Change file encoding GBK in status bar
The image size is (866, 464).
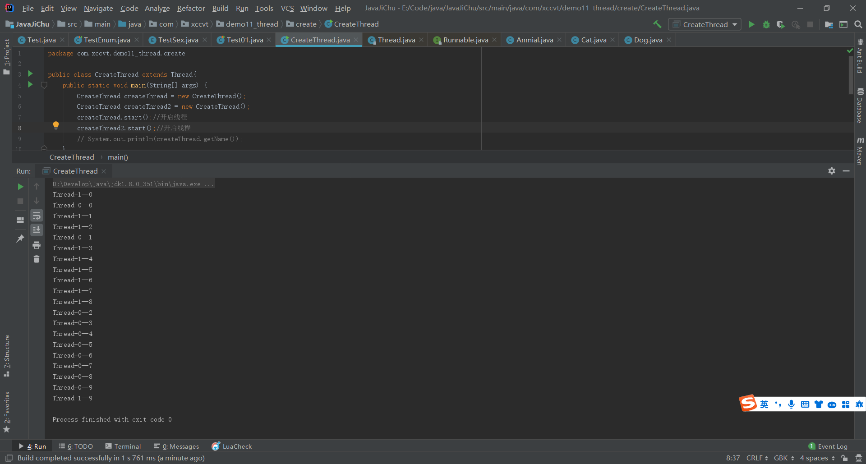(784, 458)
